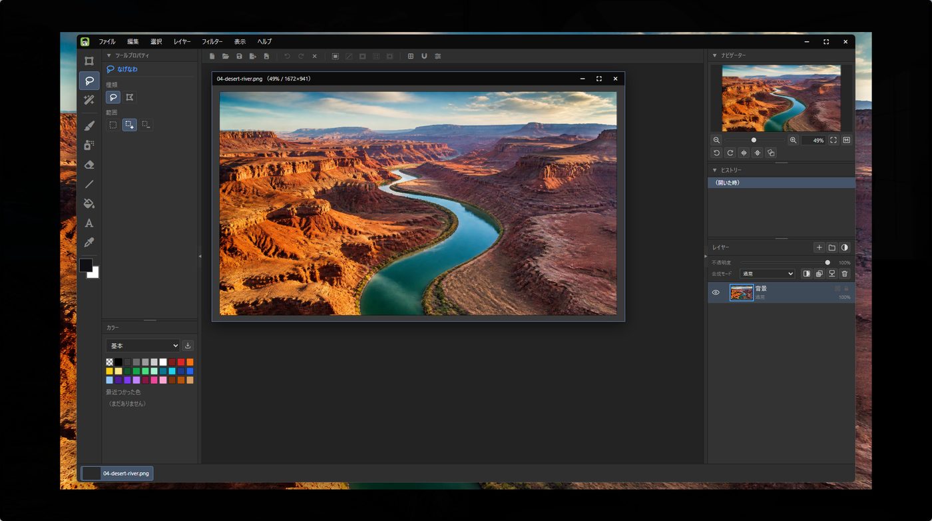Select the transform tool in the toolbox
Image resolution: width=932 pixels, height=521 pixels.
tap(89, 61)
